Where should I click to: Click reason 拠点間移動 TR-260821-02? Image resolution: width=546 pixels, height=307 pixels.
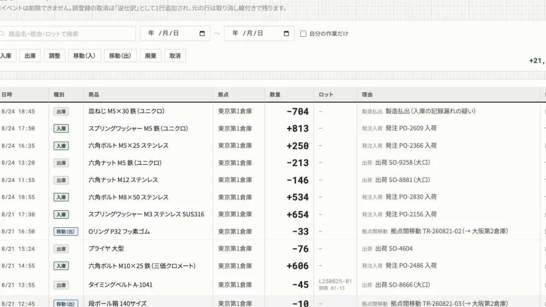tap(449, 231)
